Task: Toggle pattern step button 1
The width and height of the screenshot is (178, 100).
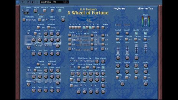Action: coord(70,27)
